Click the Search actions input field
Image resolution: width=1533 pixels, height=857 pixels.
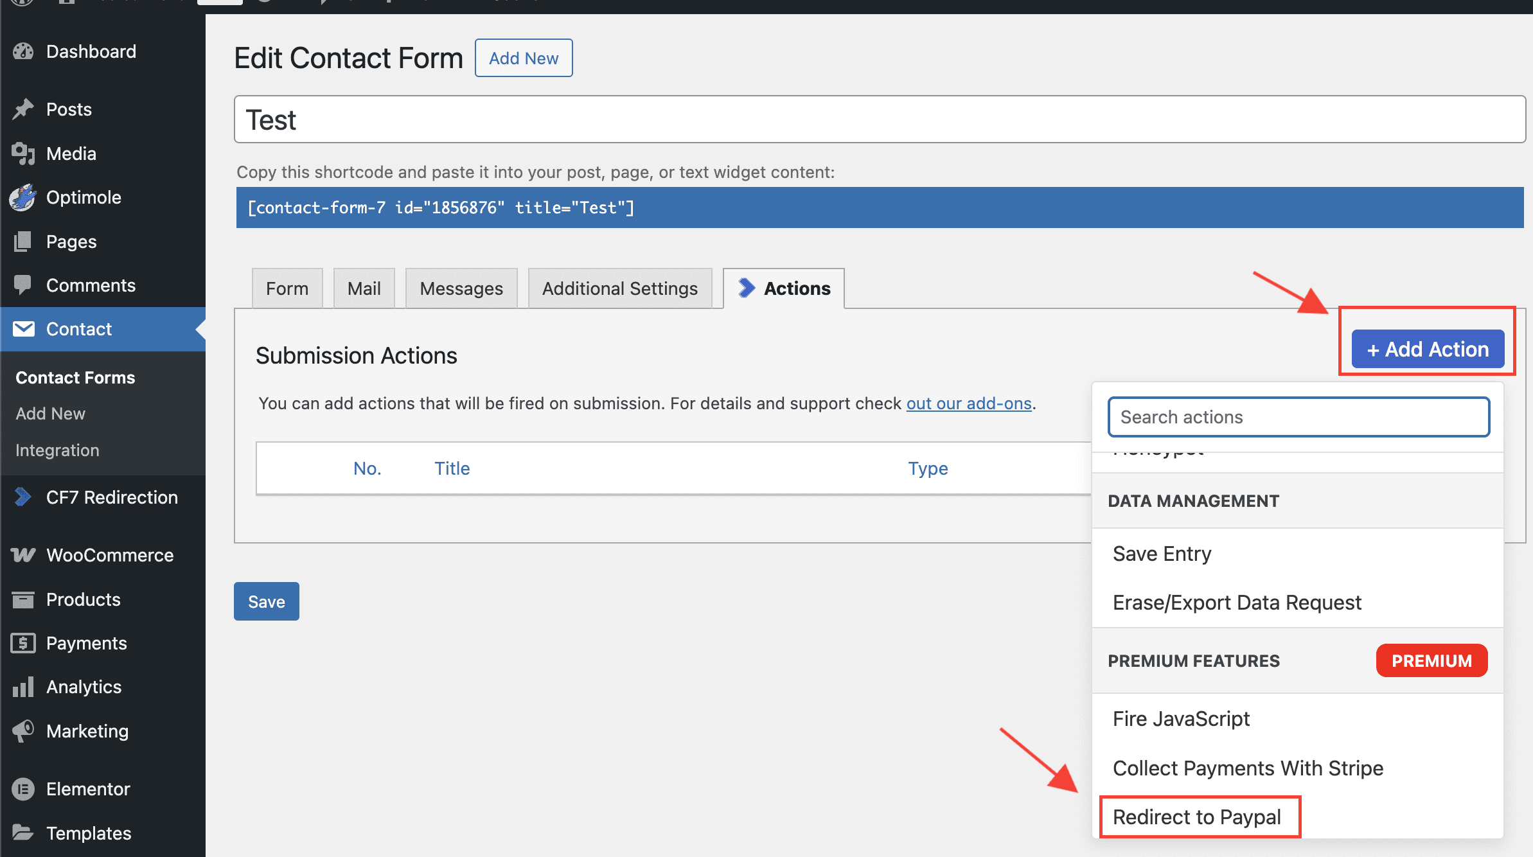1298,417
